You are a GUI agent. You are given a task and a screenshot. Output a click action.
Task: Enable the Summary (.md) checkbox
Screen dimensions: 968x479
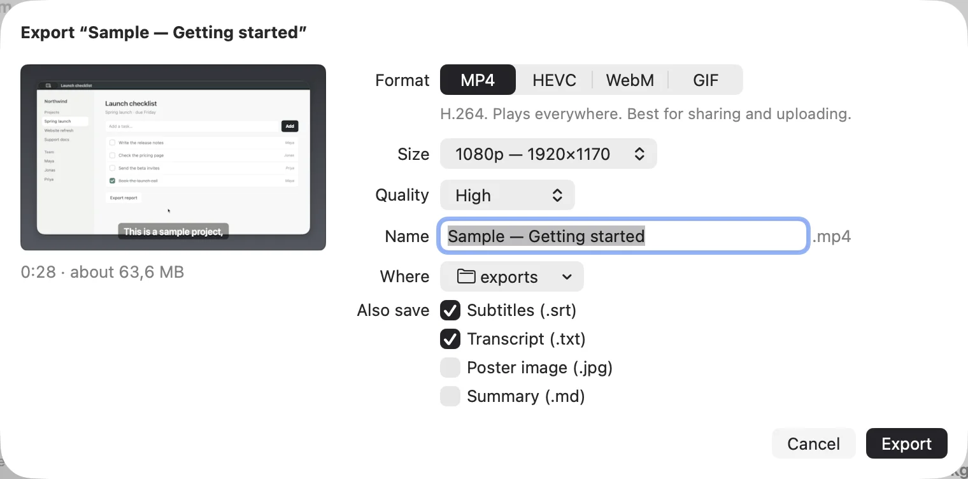tap(450, 396)
